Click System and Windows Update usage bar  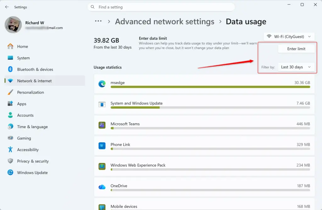click(x=210, y=108)
